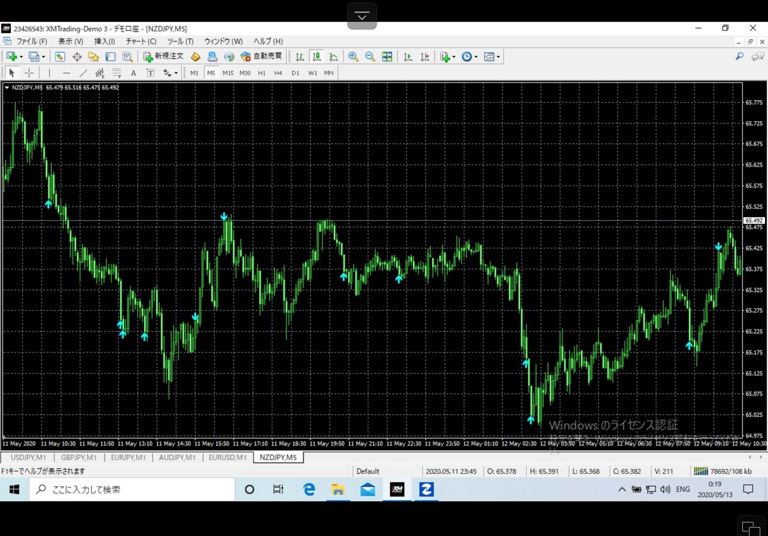768x536 pixels.
Task: Switch to the EURUSD,M1 chart tab
Action: [227, 457]
